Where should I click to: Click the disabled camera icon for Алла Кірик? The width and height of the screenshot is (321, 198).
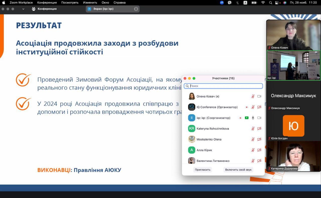tap(259, 150)
